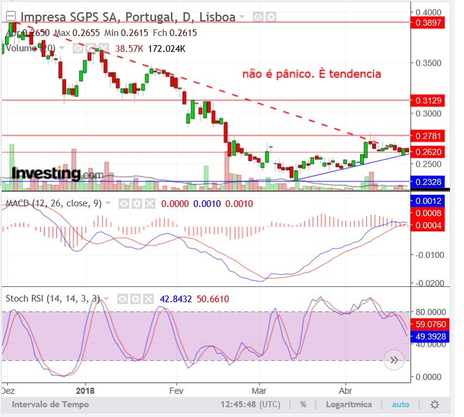Viewport: 464px width, 417px height.
Task: Hide the Stoch RSI via eye icon
Action: 122,299
